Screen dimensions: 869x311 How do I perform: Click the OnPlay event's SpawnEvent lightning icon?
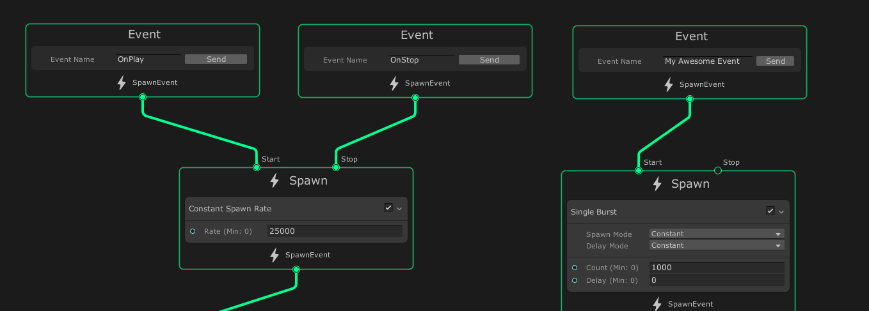(122, 83)
